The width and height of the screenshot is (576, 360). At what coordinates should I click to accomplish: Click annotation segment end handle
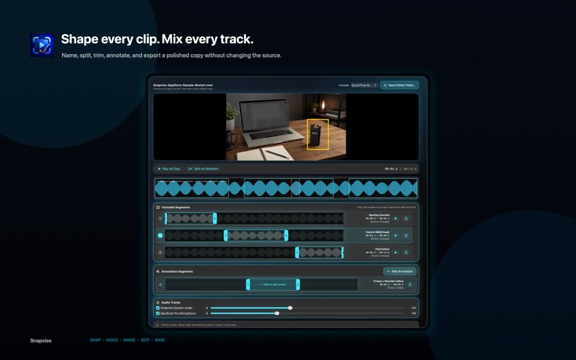click(298, 284)
